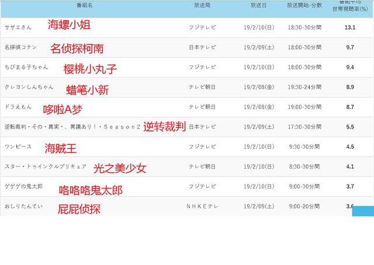
Task: Click 日本テレビ in the 逆転裁判 row
Action: (x=202, y=127)
